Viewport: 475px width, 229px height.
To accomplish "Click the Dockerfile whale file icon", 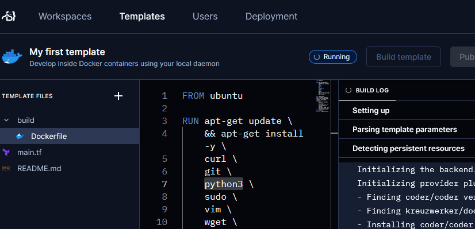I will 20,137.
